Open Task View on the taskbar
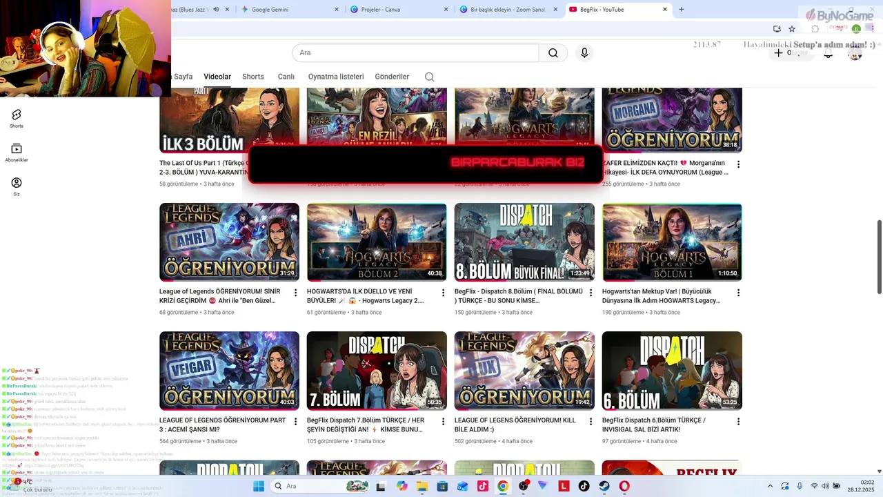 [380, 486]
